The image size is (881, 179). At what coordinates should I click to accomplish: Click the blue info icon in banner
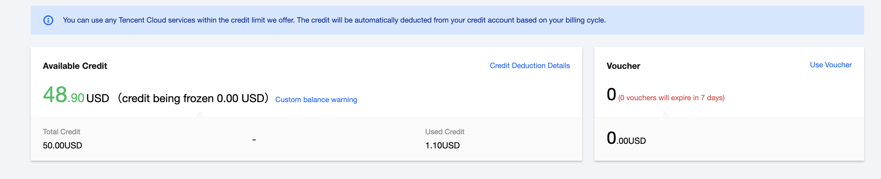pos(48,20)
